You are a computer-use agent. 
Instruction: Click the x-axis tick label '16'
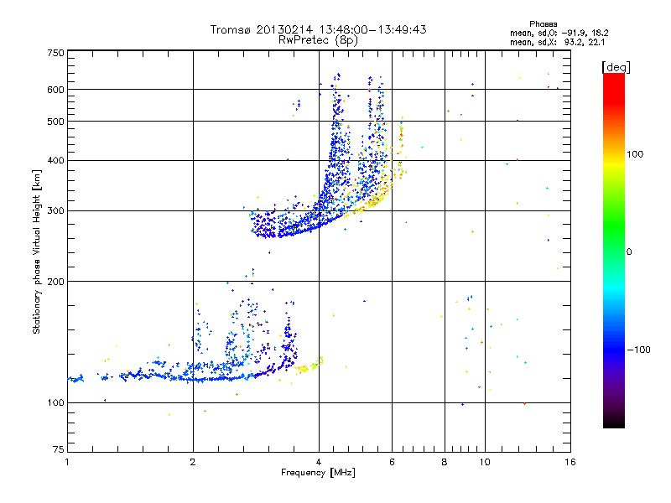(570, 462)
